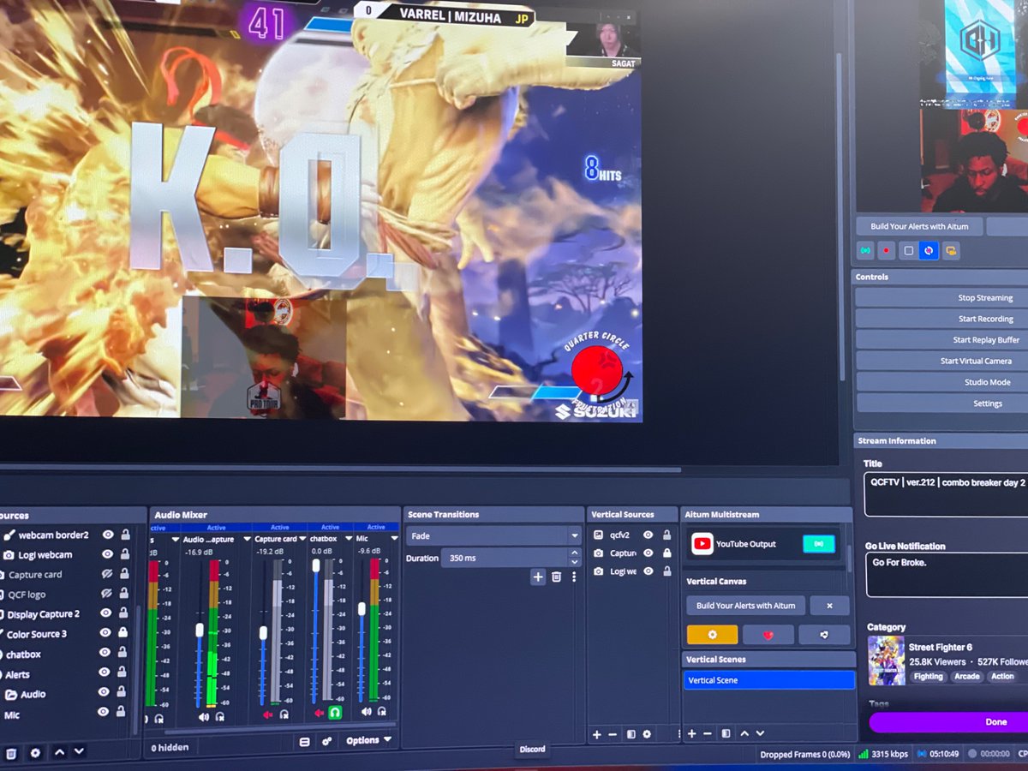Screen dimensions: 1028x771
Task: Click Audio capture volume fader
Action: [x=200, y=630]
